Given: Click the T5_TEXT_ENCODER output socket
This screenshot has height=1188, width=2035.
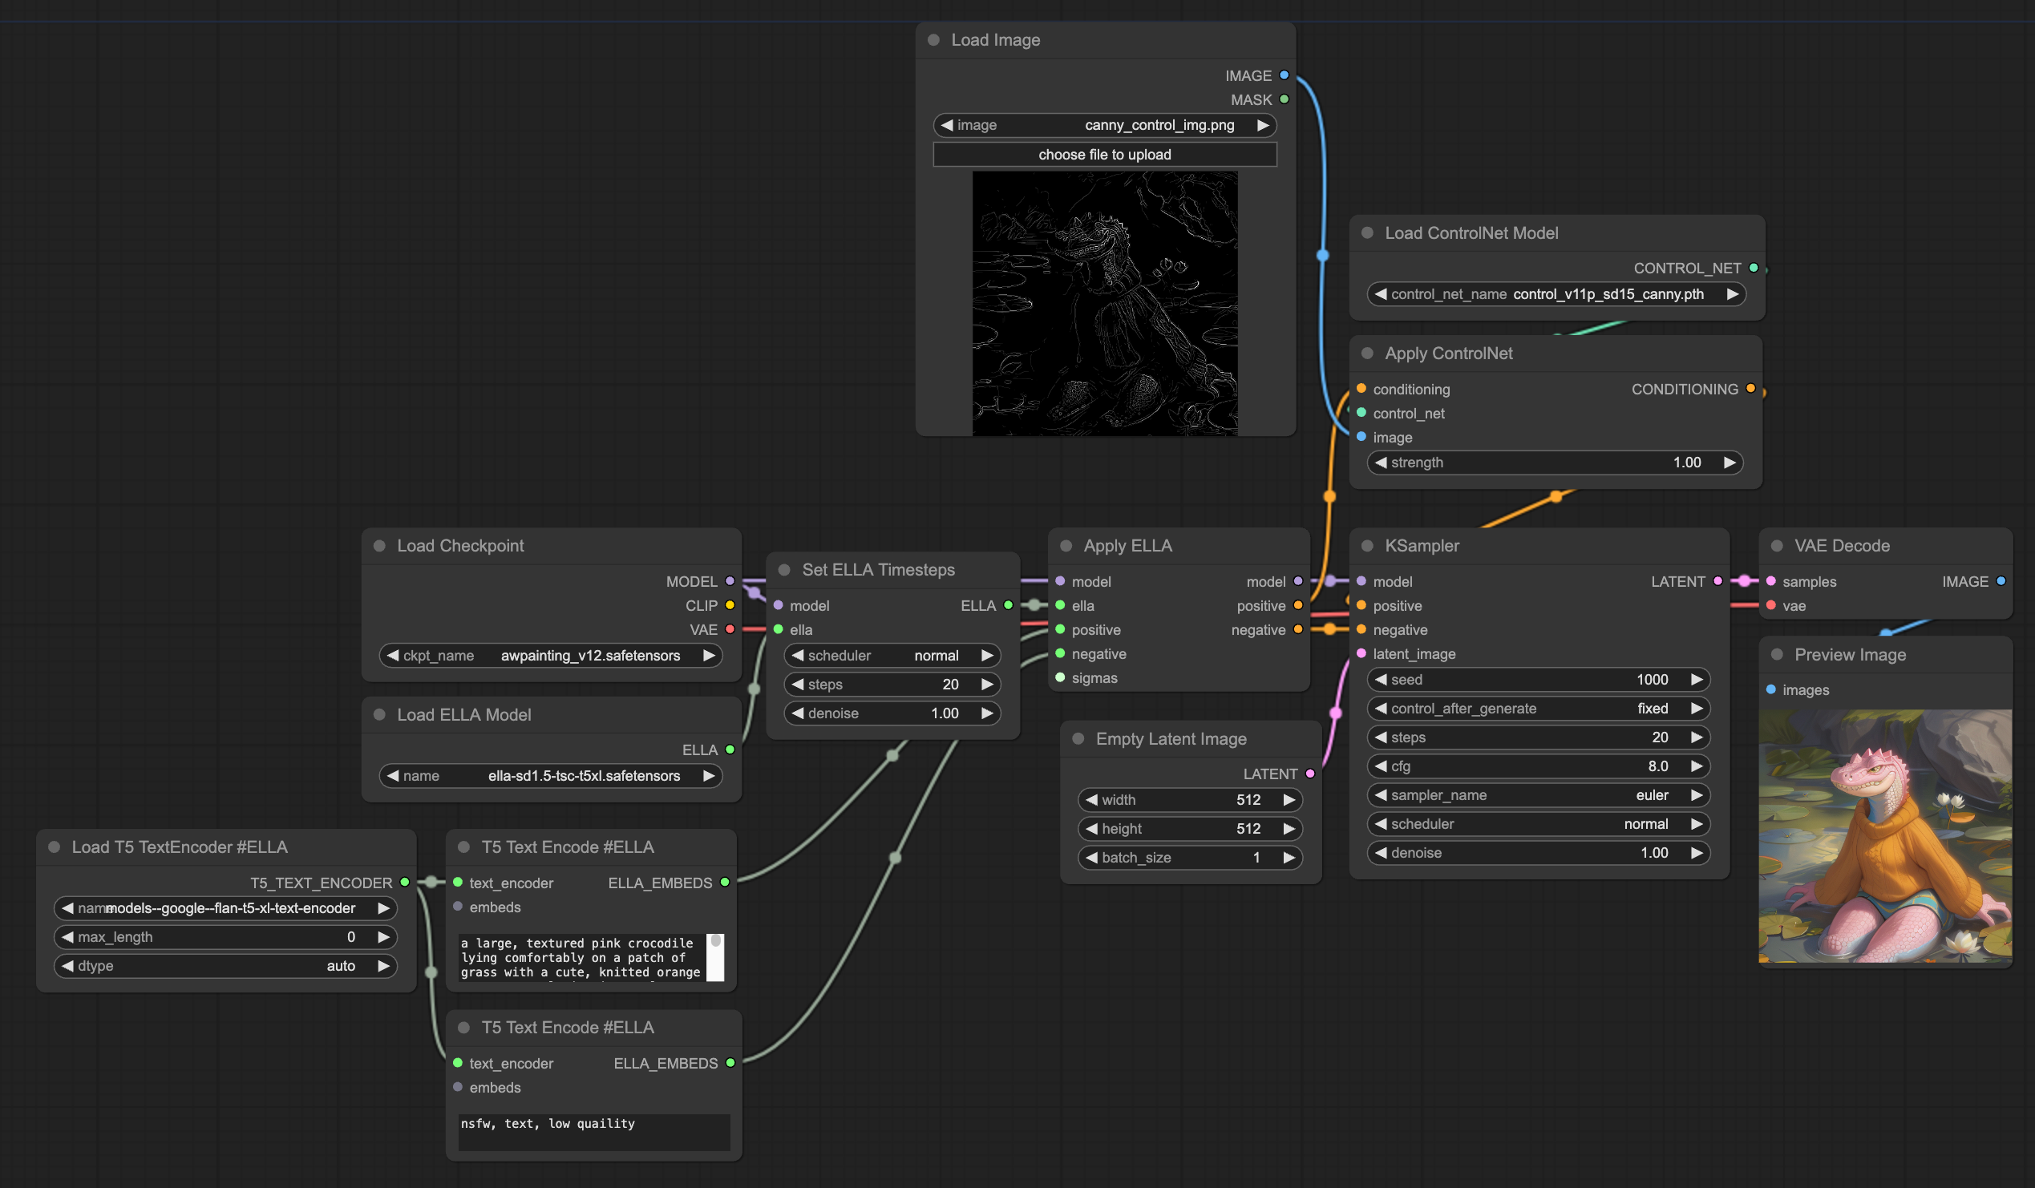Looking at the screenshot, I should (x=405, y=882).
